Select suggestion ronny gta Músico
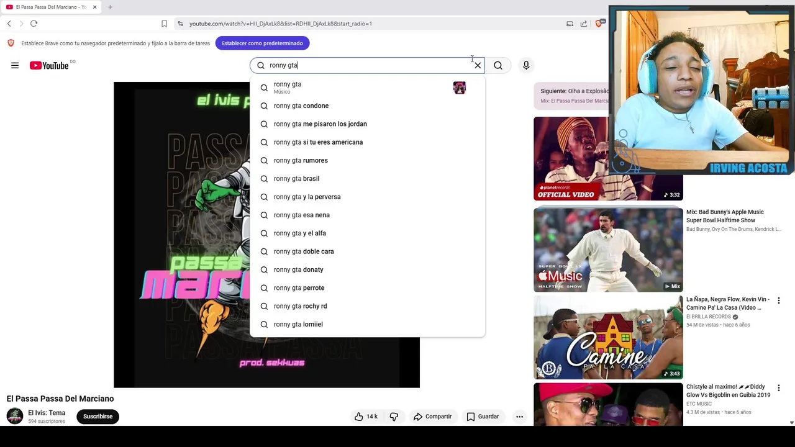This screenshot has width=795, height=447. tap(367, 88)
